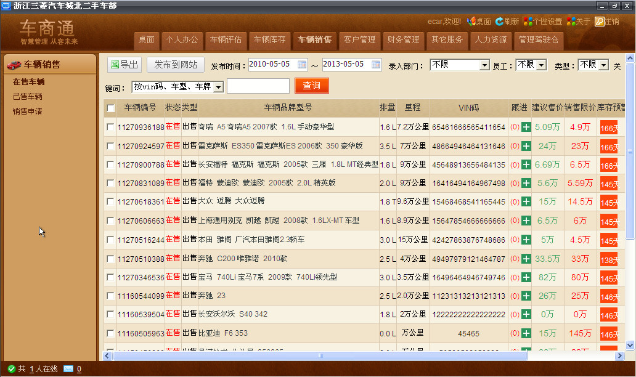Check the row for vehicle 11270831089
The width and height of the screenshot is (636, 377).
[110, 183]
